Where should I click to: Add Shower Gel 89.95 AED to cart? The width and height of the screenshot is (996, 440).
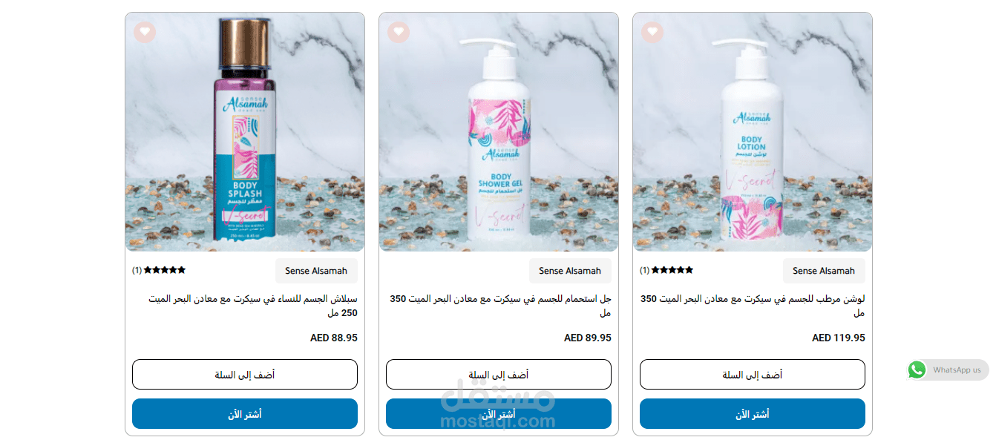(499, 375)
